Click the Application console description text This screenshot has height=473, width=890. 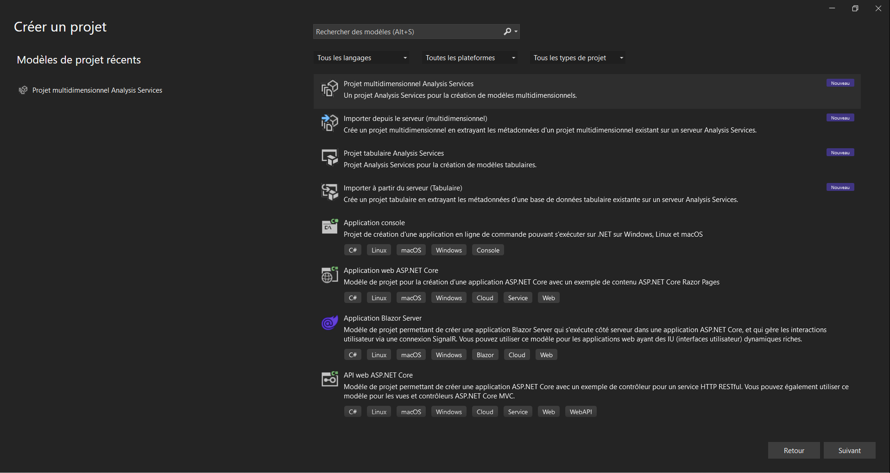pos(523,234)
